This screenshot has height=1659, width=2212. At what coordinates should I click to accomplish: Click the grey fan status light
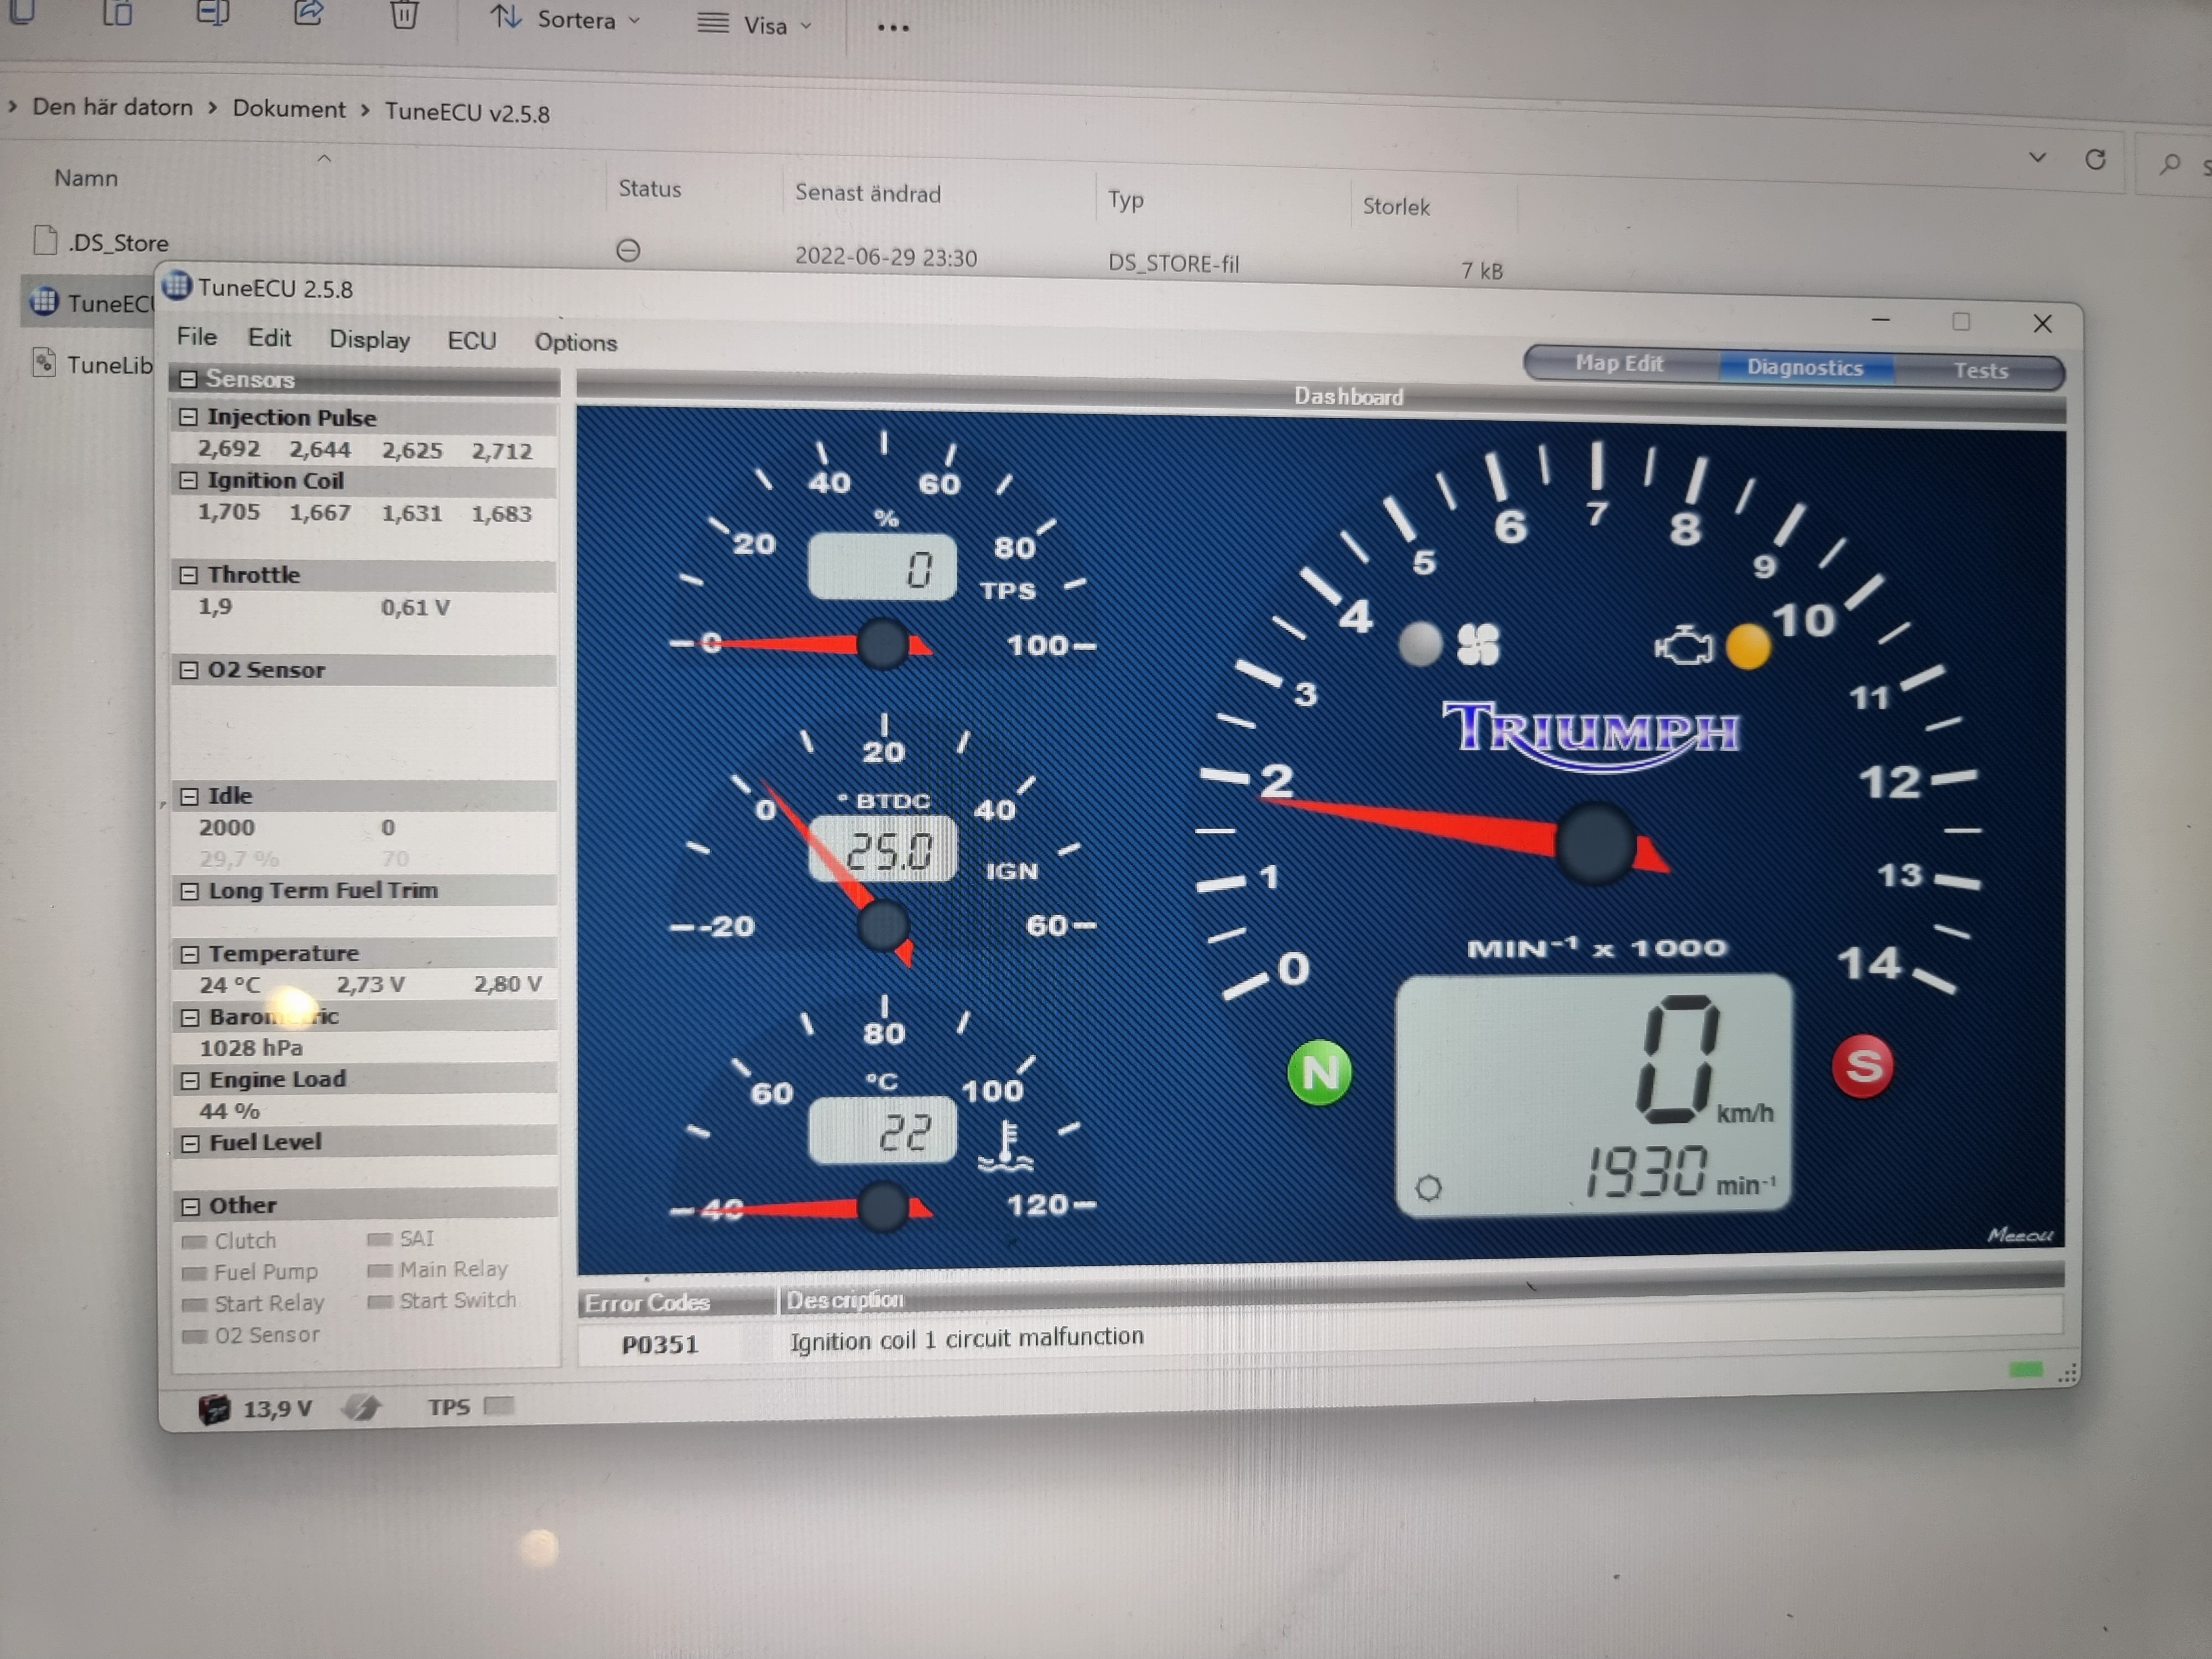point(1419,644)
